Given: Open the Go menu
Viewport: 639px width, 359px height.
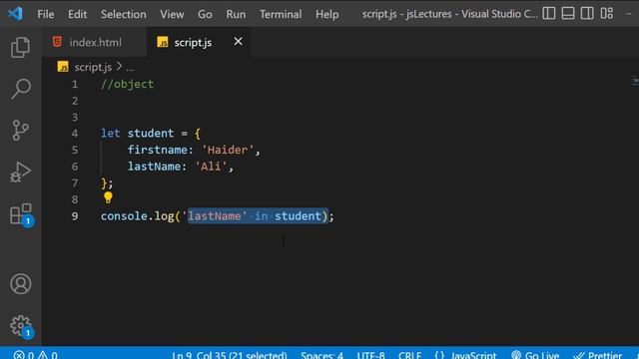Looking at the screenshot, I should (205, 14).
